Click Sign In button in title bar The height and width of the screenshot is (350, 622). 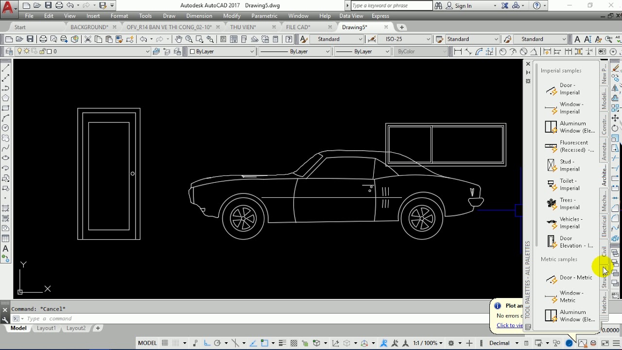tap(463, 6)
